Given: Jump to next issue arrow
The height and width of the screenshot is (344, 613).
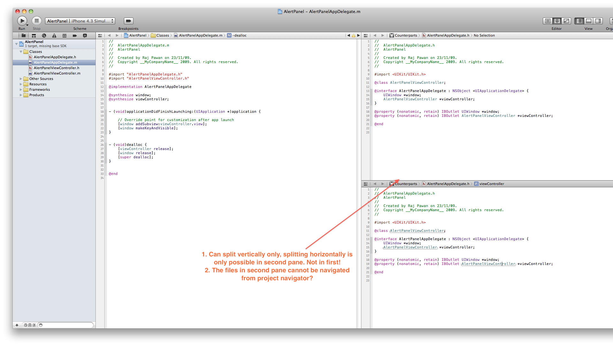Looking at the screenshot, I should pos(359,35).
